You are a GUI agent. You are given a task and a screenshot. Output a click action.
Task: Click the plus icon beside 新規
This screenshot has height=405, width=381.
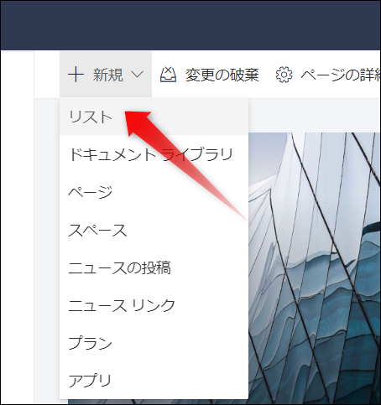point(76,75)
